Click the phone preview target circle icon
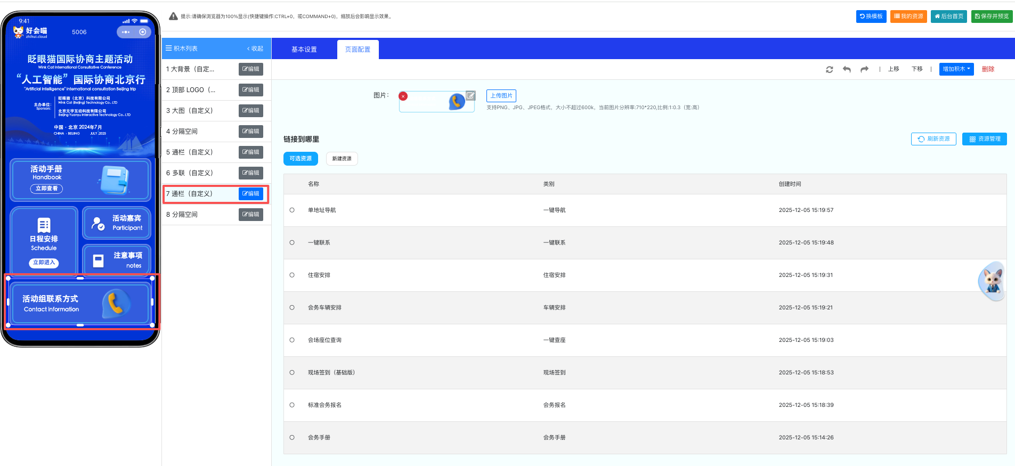Viewport: 1015px width, 466px height. (x=142, y=32)
